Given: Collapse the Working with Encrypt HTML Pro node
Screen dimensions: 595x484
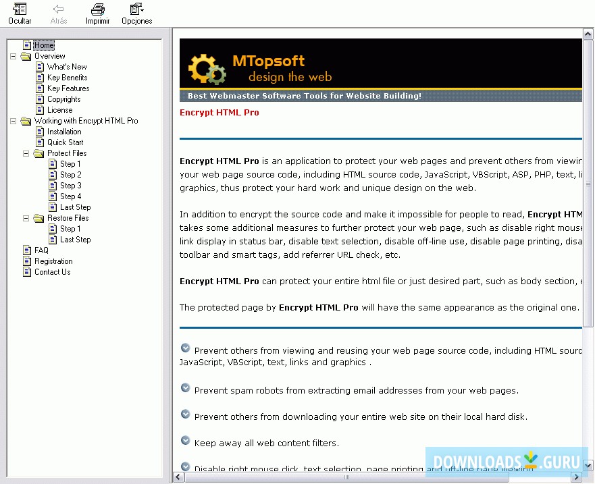Looking at the screenshot, I should 14,121.
